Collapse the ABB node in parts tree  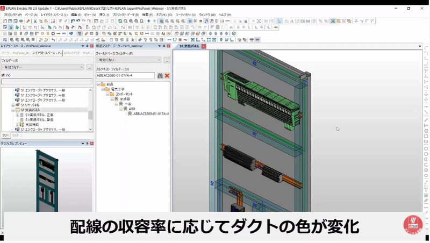121,109
